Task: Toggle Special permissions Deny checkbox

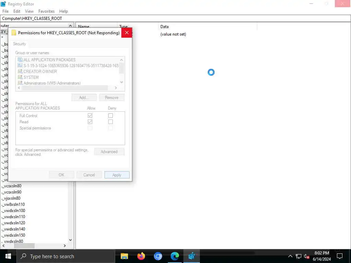Action: point(110,128)
